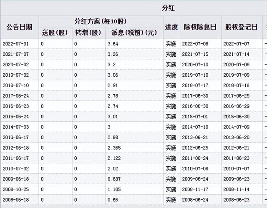The image size is (267, 208).
Task: Select announcement date 2011-06-17
Action: point(16,158)
